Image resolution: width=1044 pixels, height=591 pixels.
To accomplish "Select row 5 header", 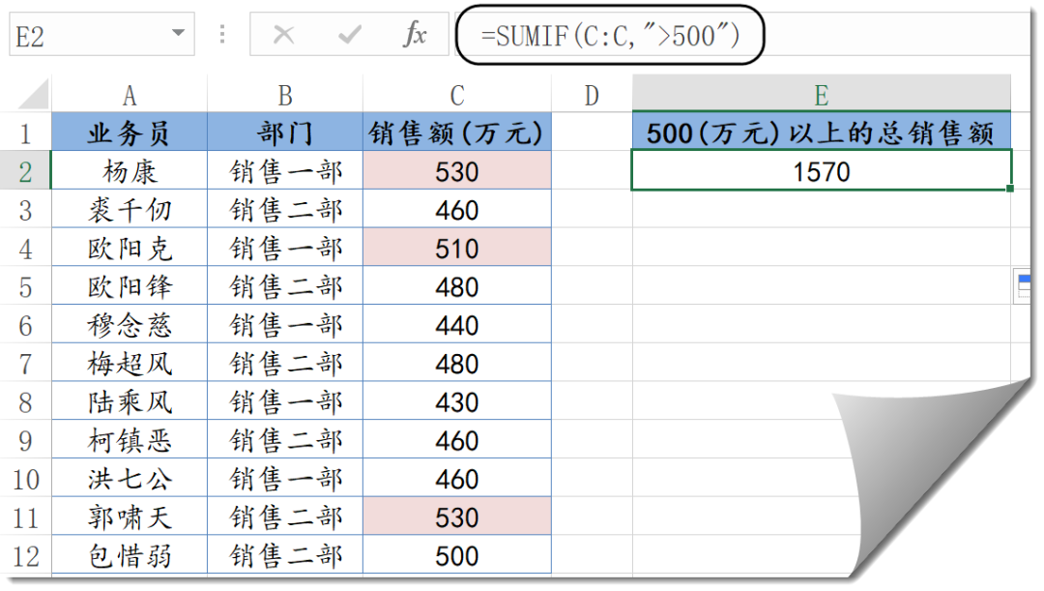I will coord(25,286).
